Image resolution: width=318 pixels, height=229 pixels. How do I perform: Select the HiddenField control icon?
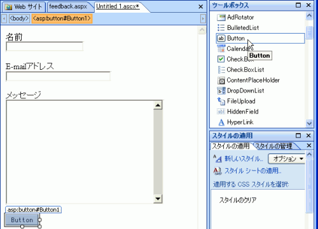click(221, 112)
